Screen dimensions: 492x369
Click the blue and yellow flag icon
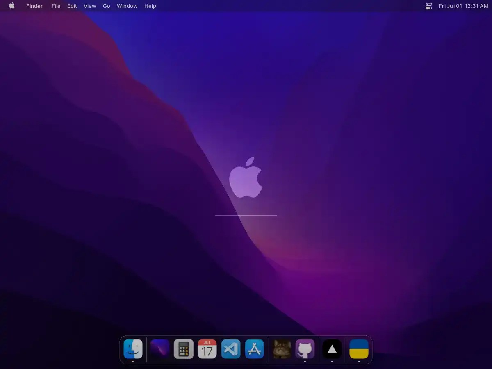359,349
